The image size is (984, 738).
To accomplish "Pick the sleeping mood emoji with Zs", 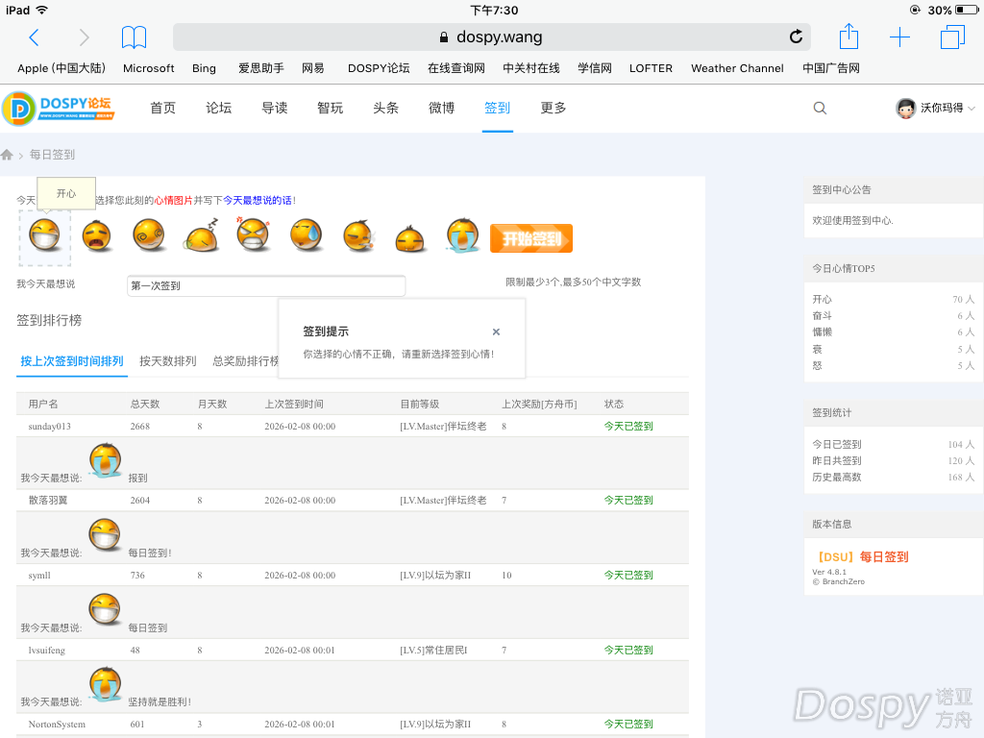I will pos(202,236).
